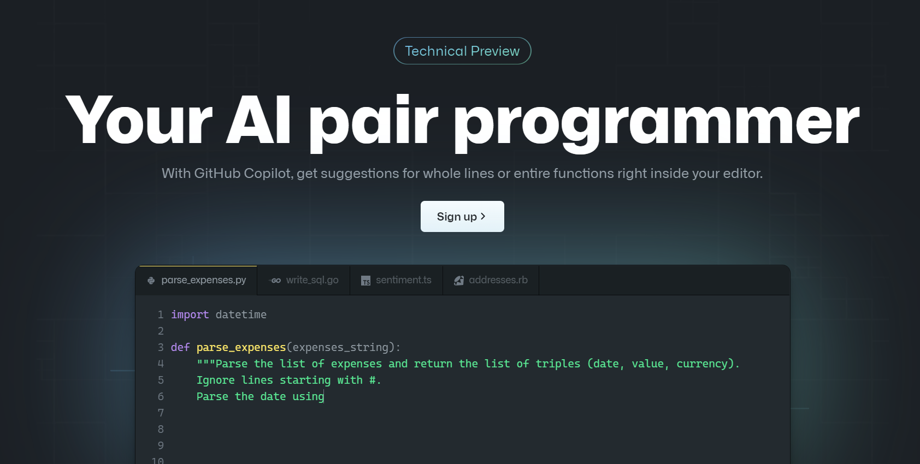Click the GitHub Copilot description subtitle text

pyautogui.click(x=462, y=174)
